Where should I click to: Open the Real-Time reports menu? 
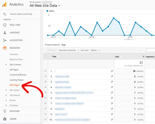[15, 25]
